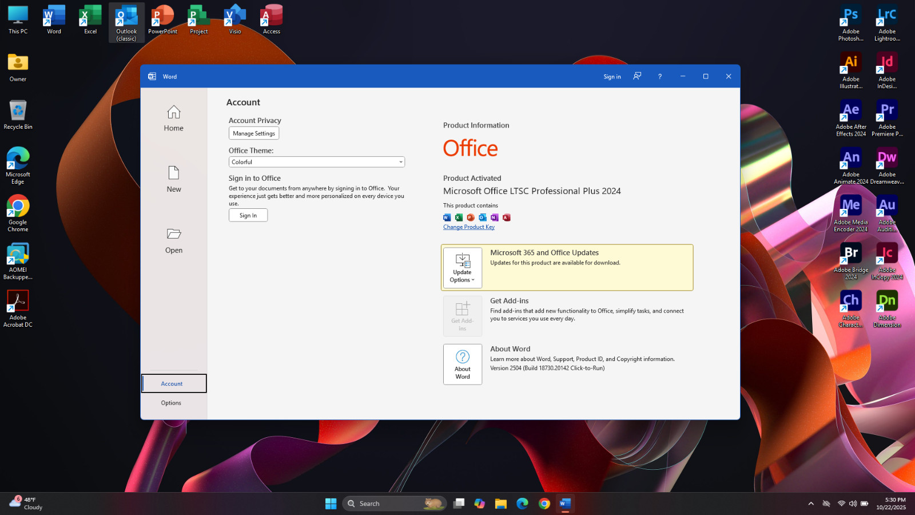
Task: Select the Word desktop shortcut
Action: 54,20
